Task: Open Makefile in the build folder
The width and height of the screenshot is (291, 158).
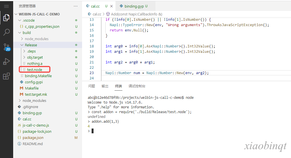Action: pos(32,88)
